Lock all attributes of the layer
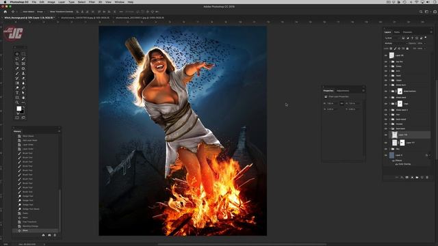 point(407,49)
